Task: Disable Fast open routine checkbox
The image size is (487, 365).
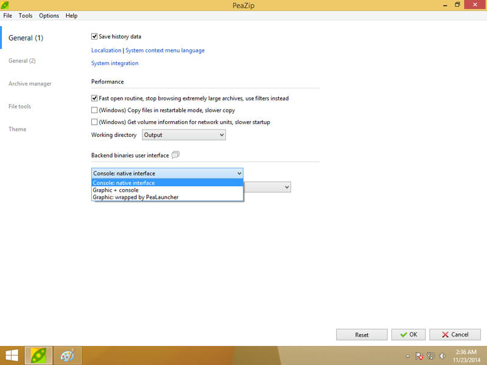Action: tap(94, 99)
